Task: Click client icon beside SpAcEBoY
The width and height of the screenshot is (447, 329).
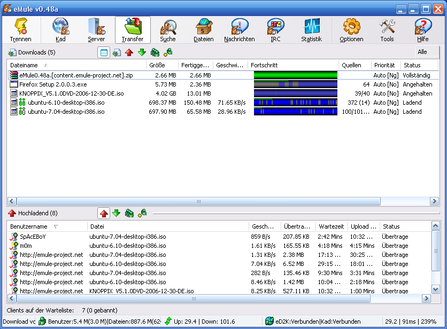Action: 14,237
